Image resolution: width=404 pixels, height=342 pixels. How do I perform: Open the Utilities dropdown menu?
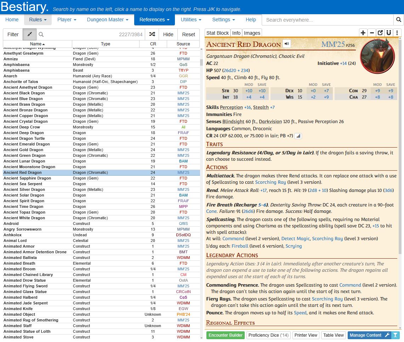coord(191,20)
